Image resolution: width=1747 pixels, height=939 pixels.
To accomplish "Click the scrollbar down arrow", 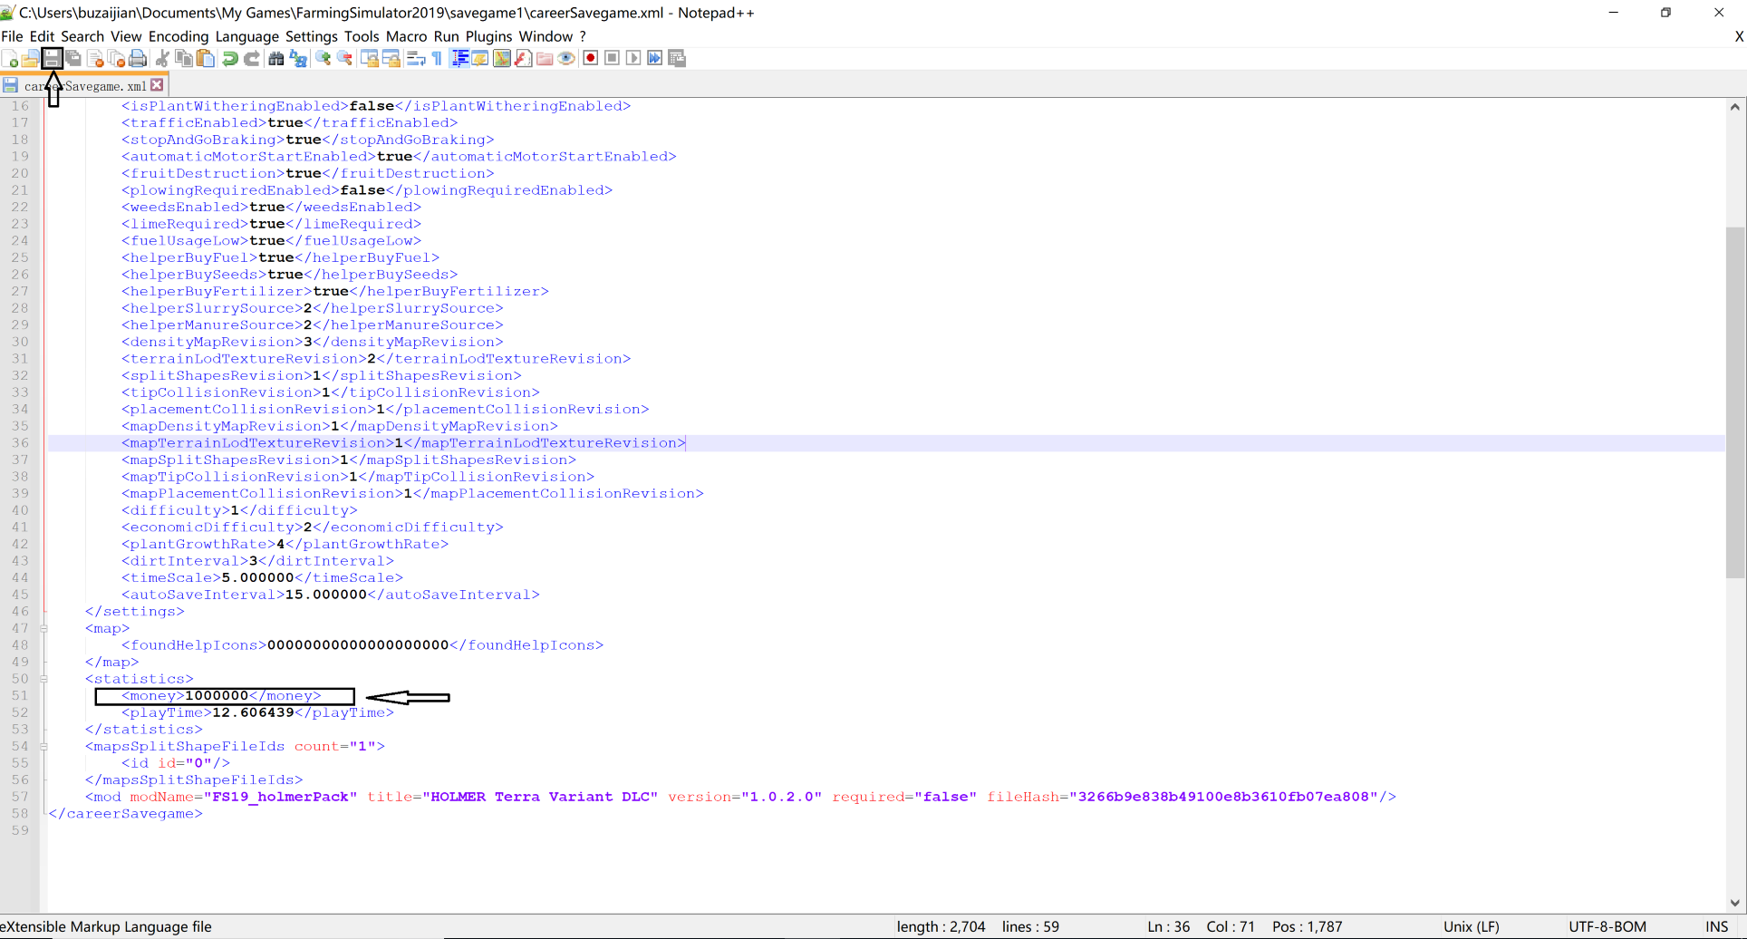I will pyautogui.click(x=1734, y=903).
